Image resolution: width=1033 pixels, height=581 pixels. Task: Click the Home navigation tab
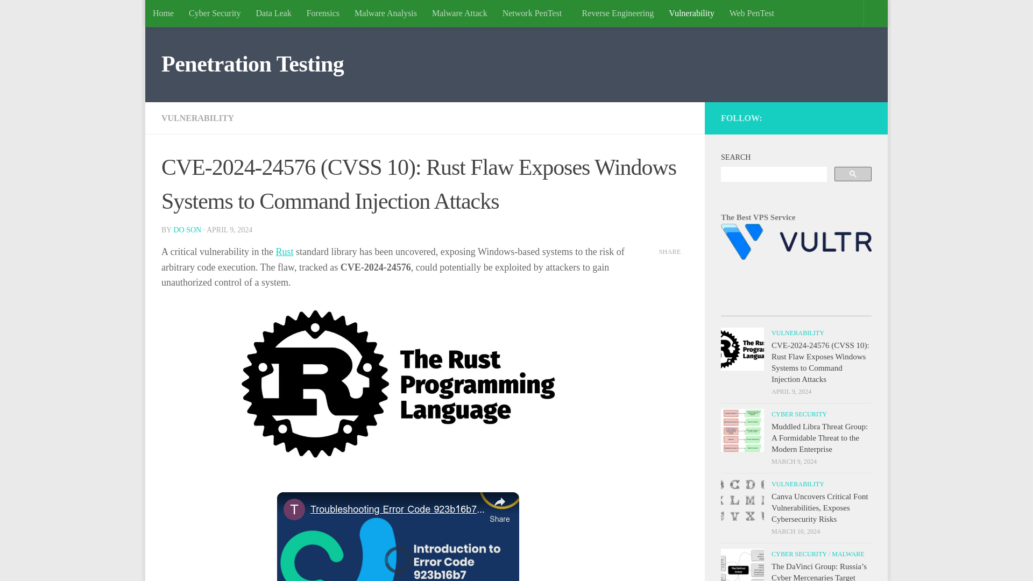(x=162, y=13)
